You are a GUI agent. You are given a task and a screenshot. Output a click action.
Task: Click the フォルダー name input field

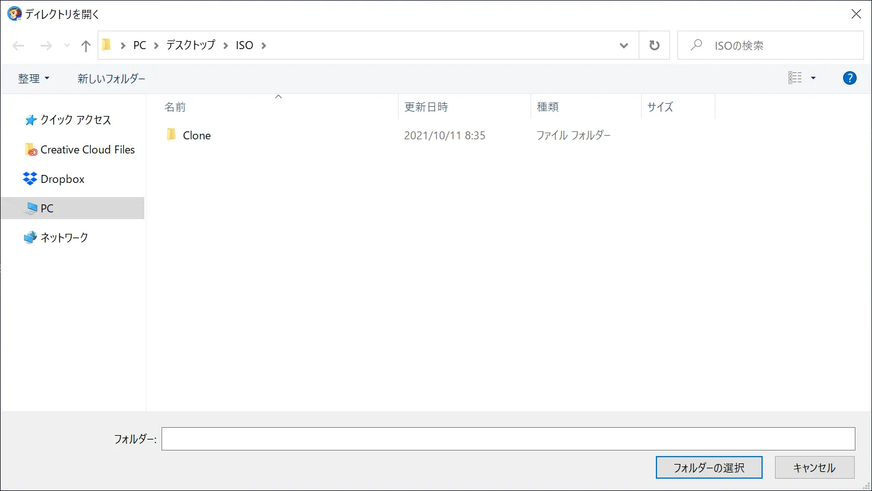pyautogui.click(x=508, y=439)
